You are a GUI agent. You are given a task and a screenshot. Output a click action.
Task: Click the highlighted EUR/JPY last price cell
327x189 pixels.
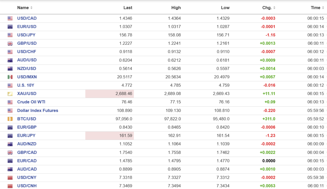pyautogui.click(x=110, y=136)
